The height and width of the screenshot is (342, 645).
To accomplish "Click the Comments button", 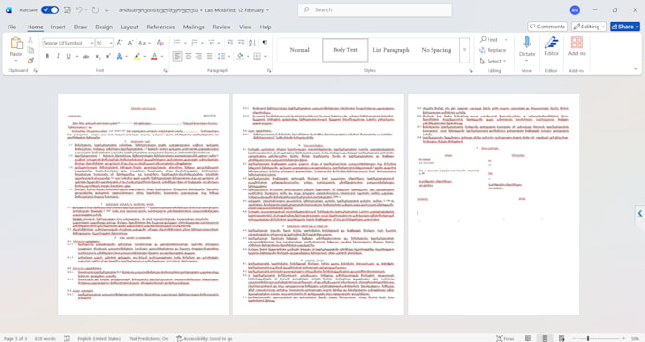I will click(547, 27).
